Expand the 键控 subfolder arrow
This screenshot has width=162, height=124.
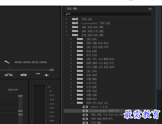click(71, 99)
